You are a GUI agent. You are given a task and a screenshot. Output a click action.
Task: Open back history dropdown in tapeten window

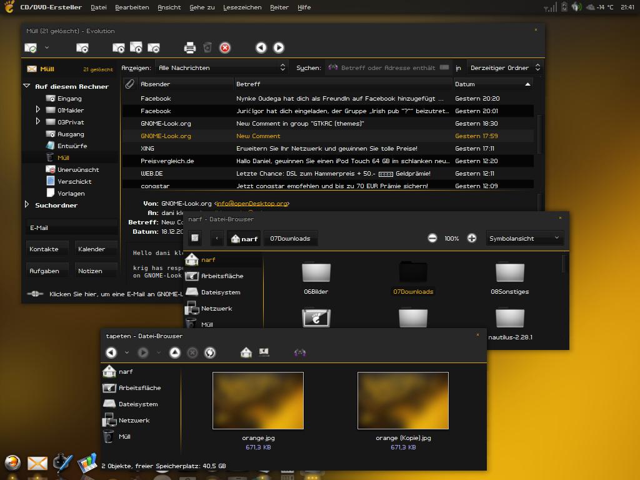coord(126,352)
